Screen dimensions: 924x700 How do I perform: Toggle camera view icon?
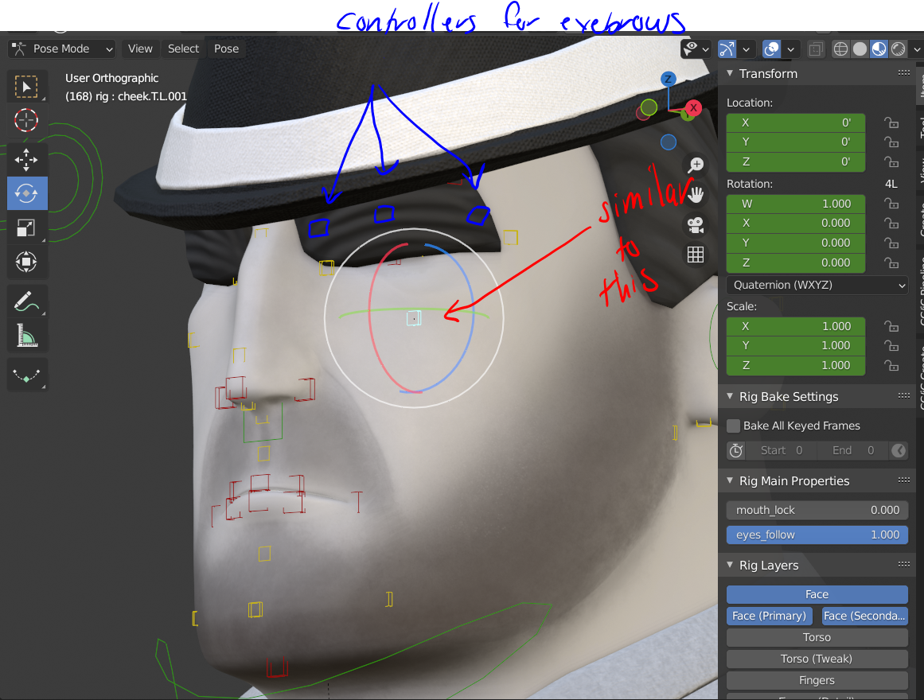pyautogui.click(x=696, y=225)
